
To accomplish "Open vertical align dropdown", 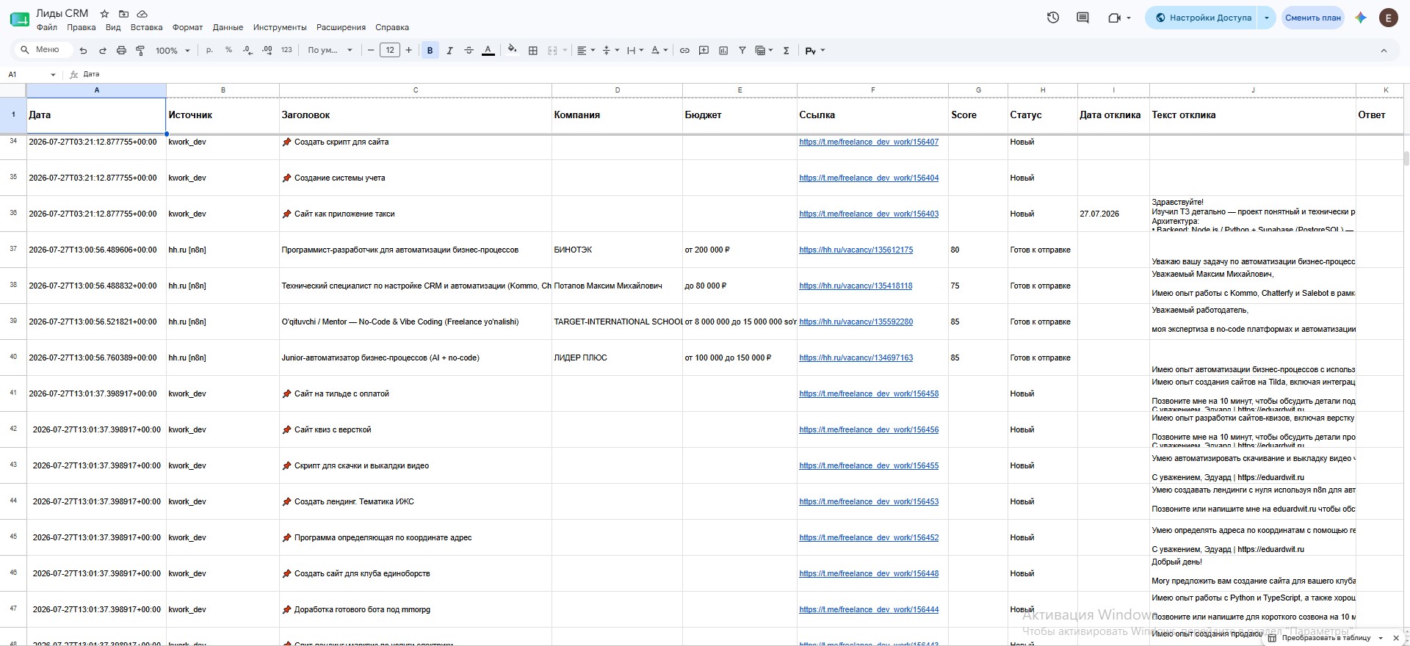I will [610, 51].
